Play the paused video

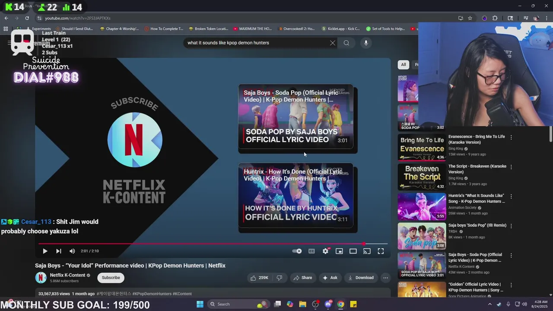tap(45, 251)
